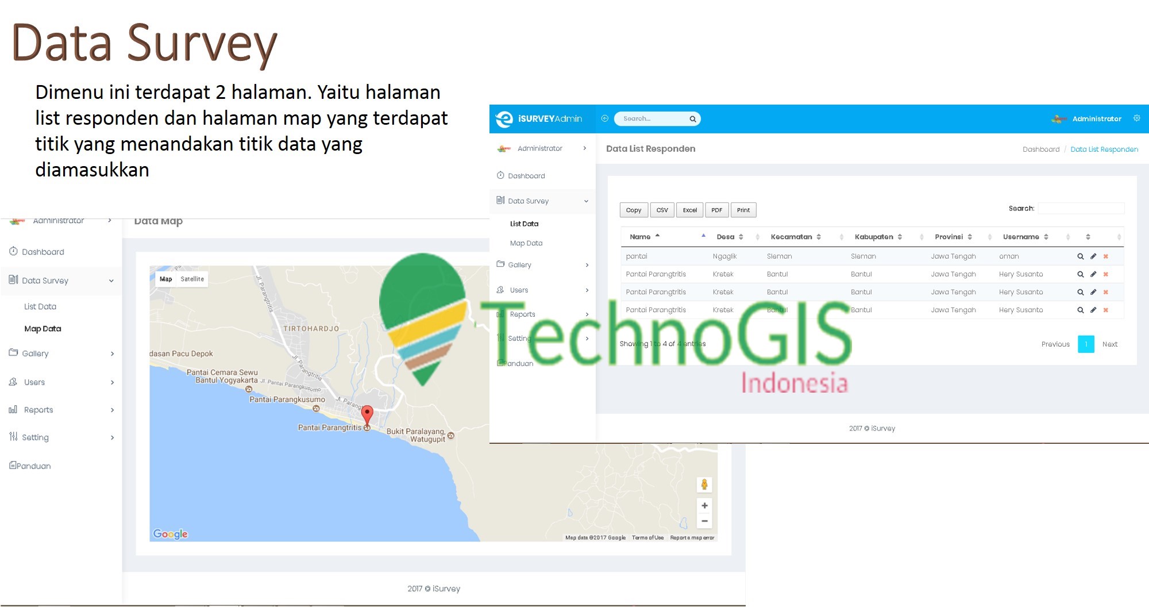Open List Data in Data Map sidebar
Screen dimensions: 1149x607
40,306
